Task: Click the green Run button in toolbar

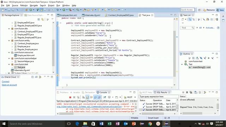Action: click(x=64, y=10)
